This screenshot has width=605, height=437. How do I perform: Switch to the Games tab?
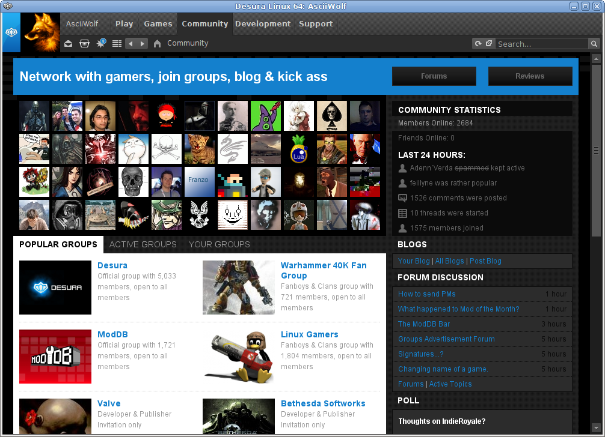(x=158, y=24)
